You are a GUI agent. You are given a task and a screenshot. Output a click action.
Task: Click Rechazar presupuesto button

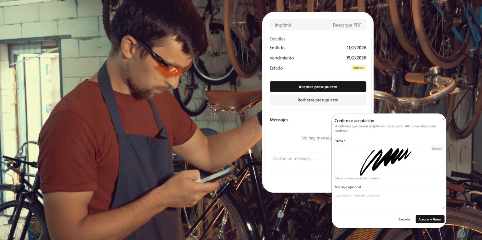point(318,100)
